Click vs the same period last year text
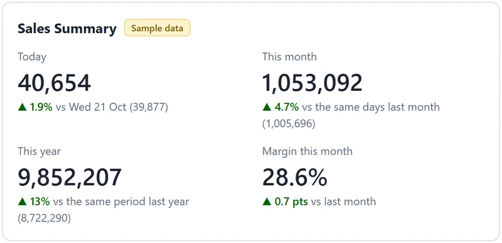This screenshot has height=243, width=502. [x=121, y=202]
